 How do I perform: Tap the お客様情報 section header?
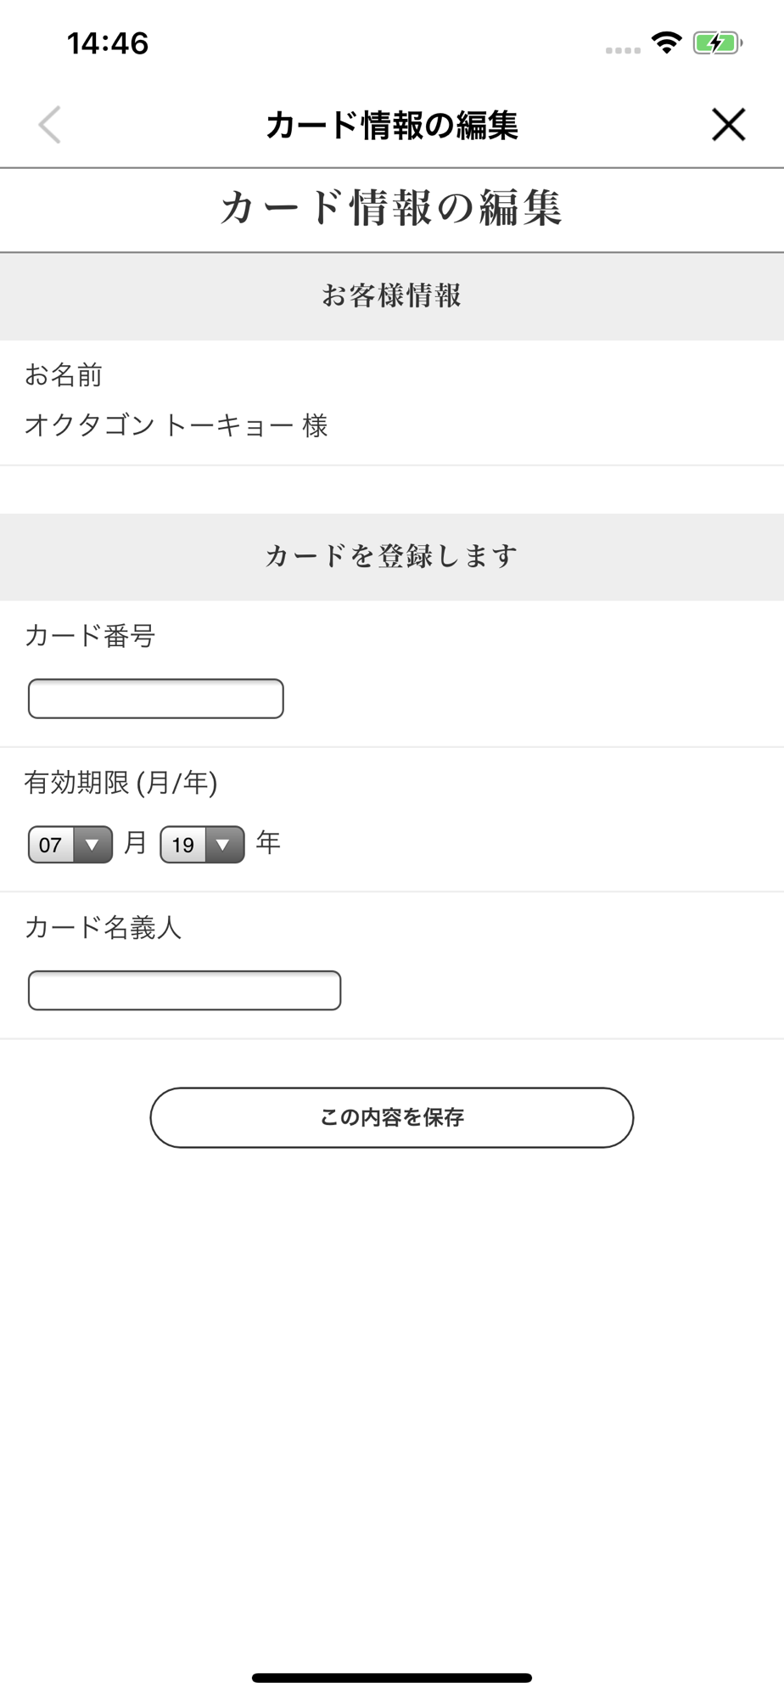click(x=392, y=296)
